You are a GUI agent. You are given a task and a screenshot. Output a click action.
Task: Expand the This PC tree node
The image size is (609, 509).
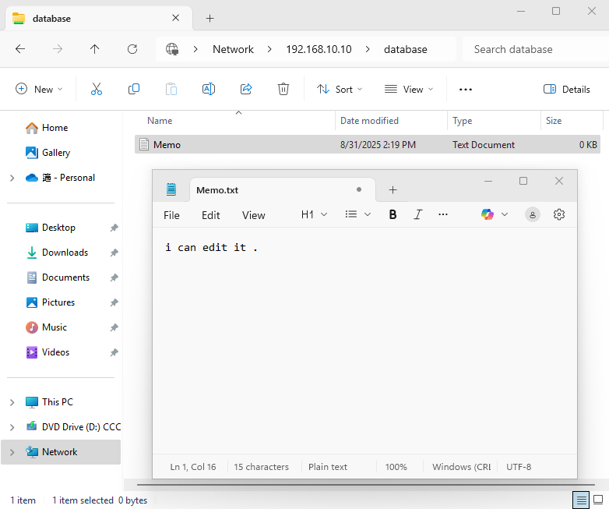point(12,402)
